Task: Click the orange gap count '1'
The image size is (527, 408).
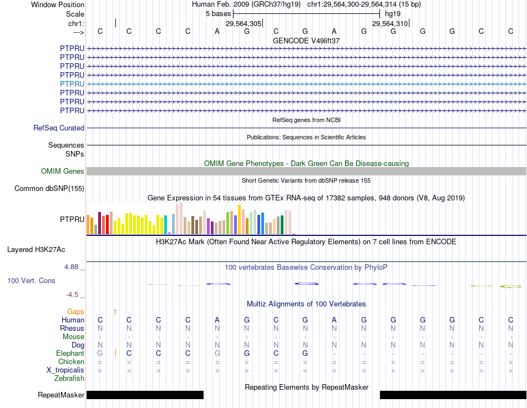Action: click(115, 312)
